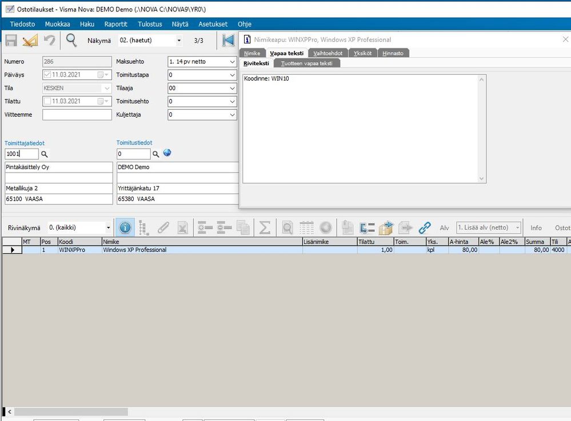Switch to the Tuotteen vapaa teksti subtab
571x421 pixels.
[x=306, y=63]
